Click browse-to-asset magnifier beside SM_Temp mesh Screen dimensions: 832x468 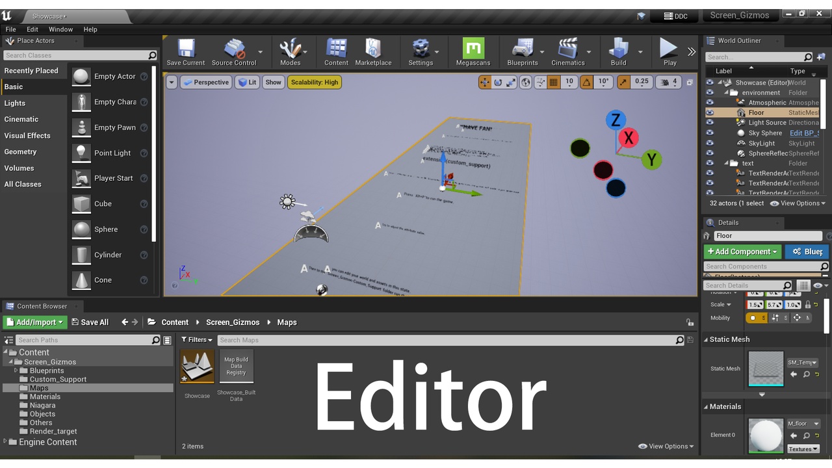pyautogui.click(x=806, y=374)
